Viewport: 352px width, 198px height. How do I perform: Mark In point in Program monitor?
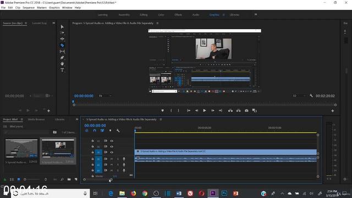click(171, 111)
